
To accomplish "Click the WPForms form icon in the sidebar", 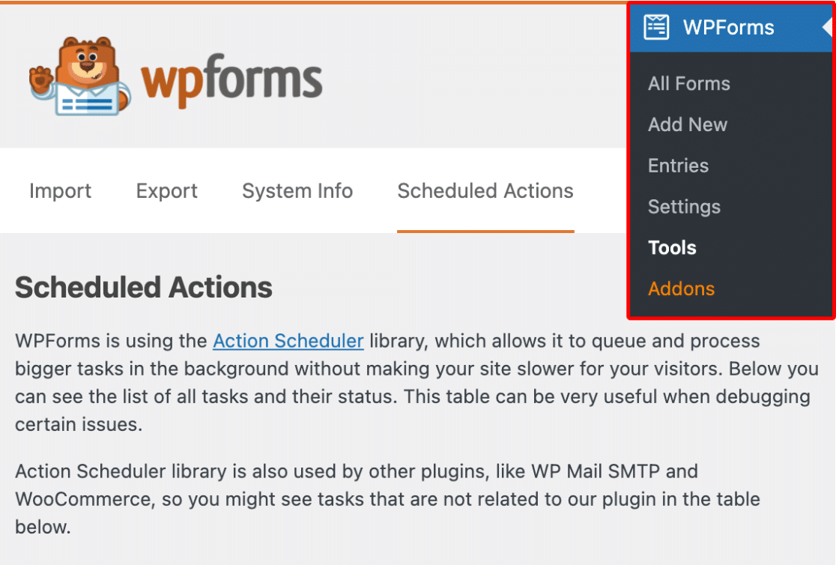I will coord(657,27).
